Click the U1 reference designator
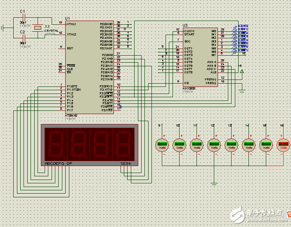This screenshot has height=227, width=291. pyautogui.click(x=67, y=19)
